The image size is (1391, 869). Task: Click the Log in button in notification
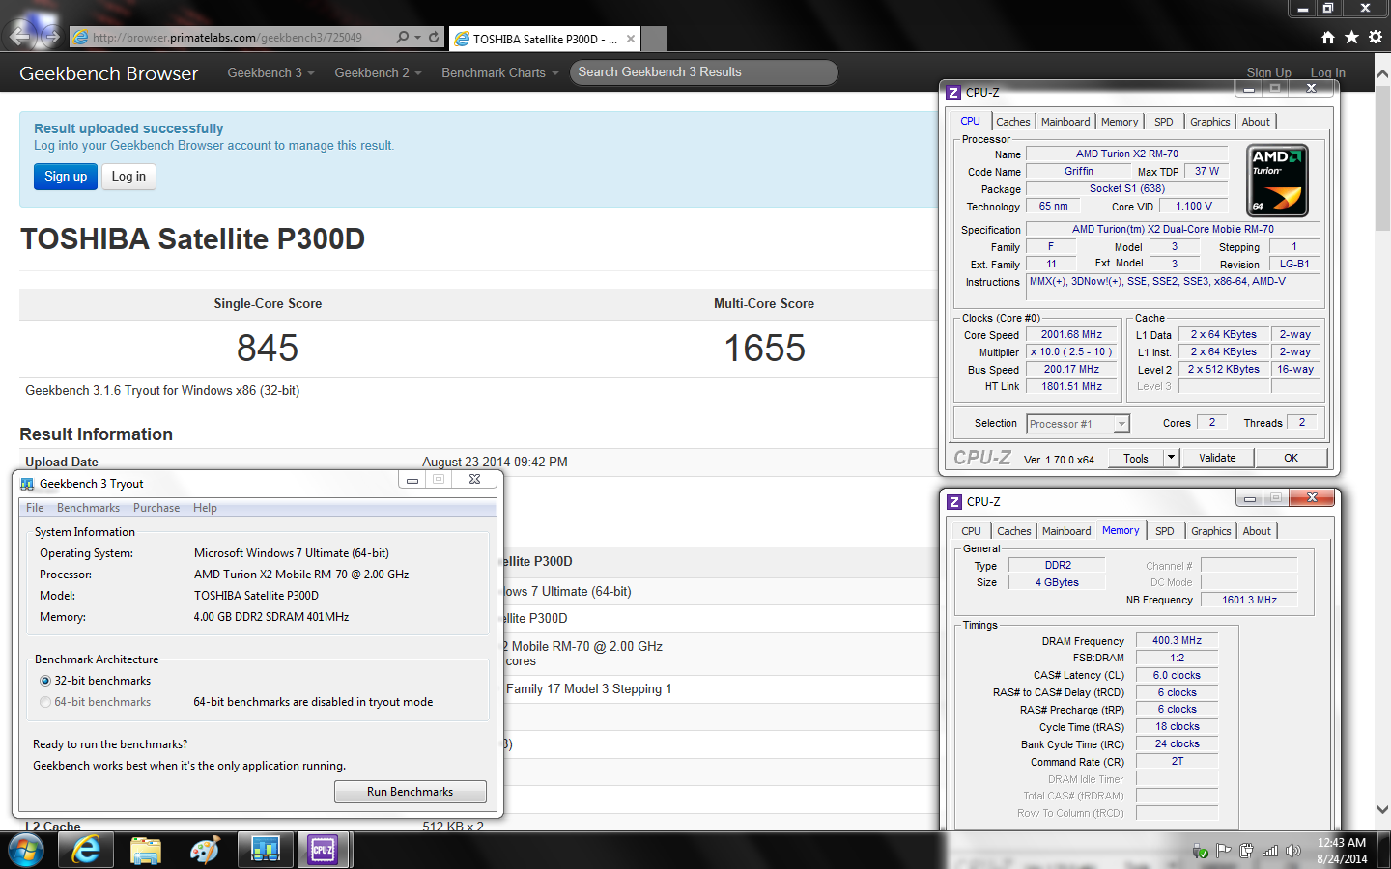tap(128, 176)
